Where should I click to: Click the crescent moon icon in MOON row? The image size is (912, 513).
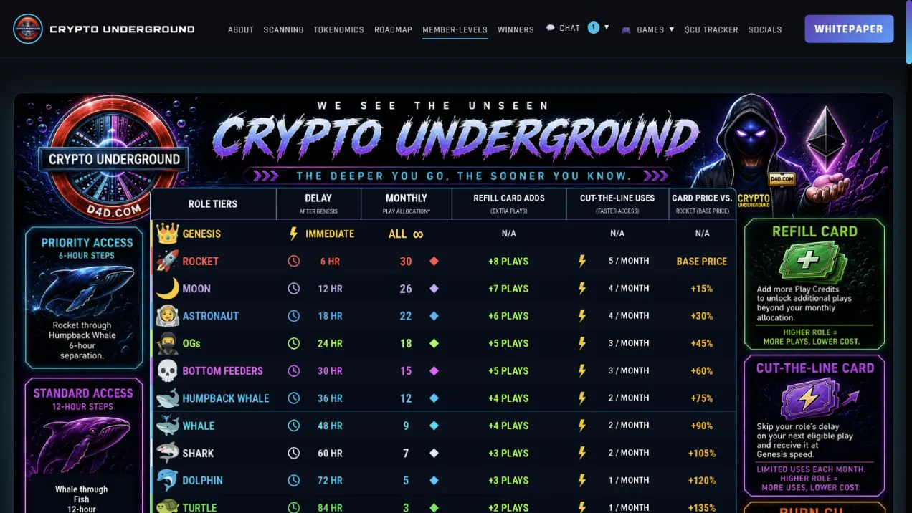tap(167, 288)
